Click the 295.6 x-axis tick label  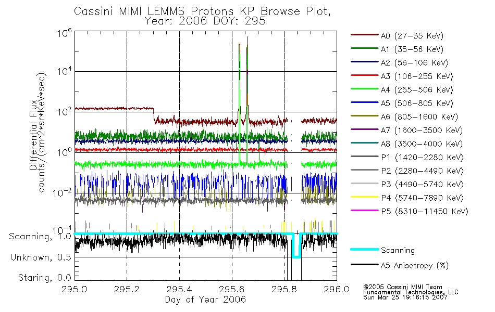(232, 289)
